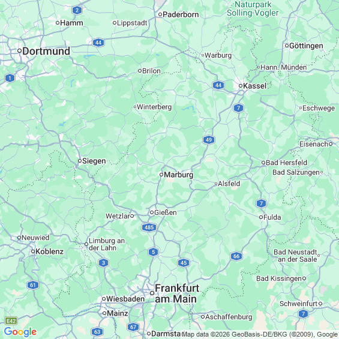Viewport: 339px width, 339px height.
Task: Select the Frankfurt am Main city label
Action: click(x=177, y=293)
